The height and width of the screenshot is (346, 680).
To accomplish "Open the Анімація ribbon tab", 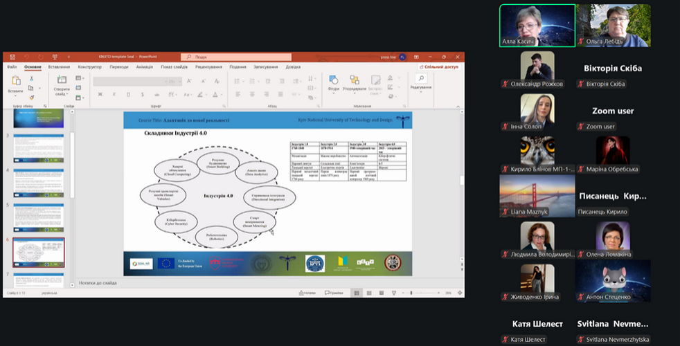I will (x=145, y=67).
